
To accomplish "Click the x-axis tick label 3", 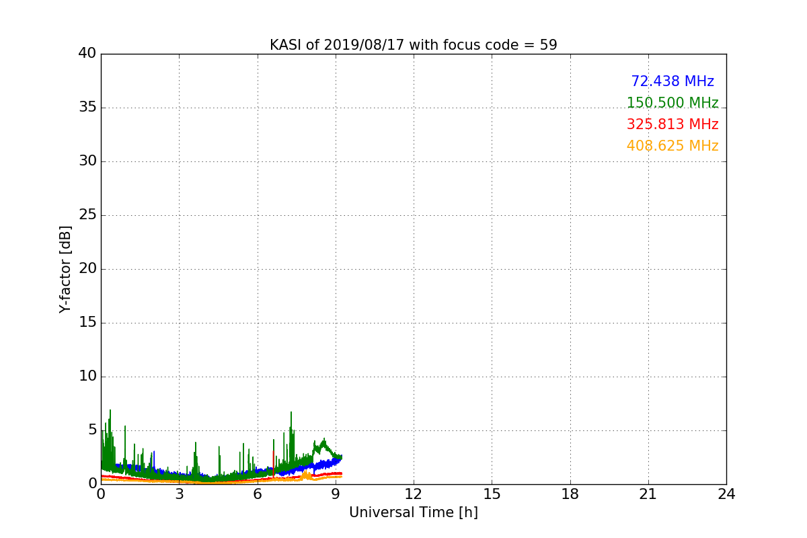I will coord(179,494).
